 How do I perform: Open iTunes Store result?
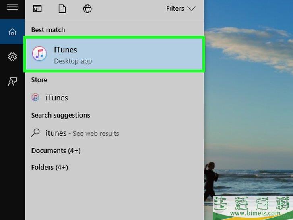(x=114, y=98)
